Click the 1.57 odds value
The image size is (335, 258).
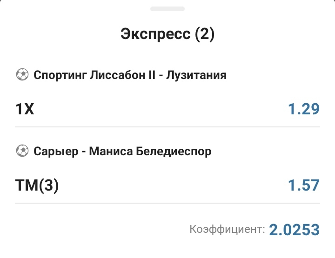pyautogui.click(x=303, y=185)
